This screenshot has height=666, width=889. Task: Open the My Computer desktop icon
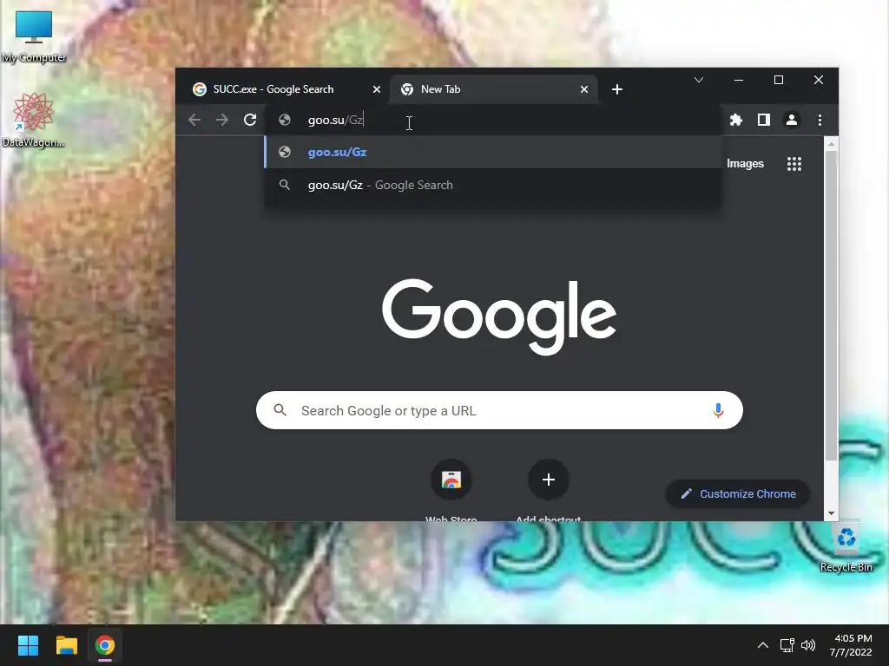pos(34,36)
